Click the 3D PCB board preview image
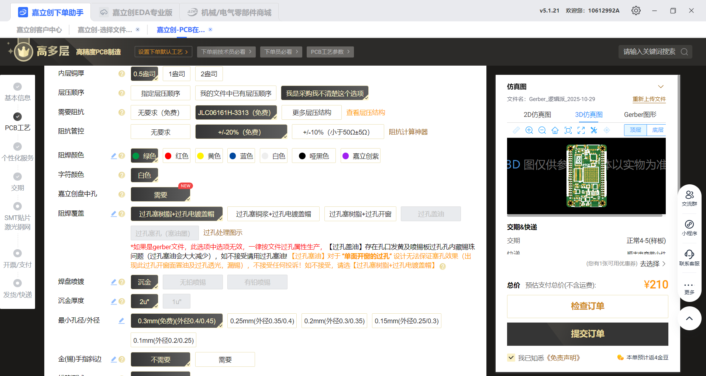This screenshot has height=376, width=706. 586,176
